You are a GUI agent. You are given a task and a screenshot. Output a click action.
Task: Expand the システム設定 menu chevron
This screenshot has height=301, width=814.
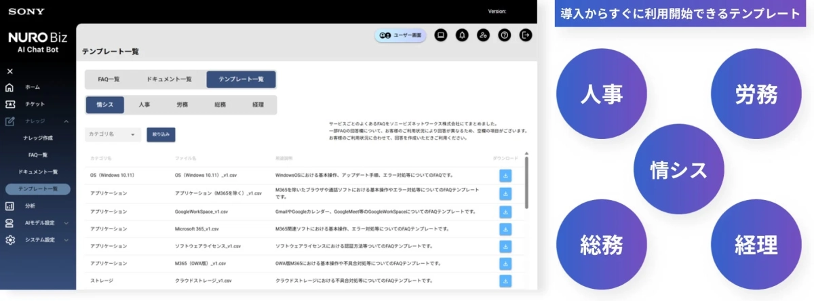pyautogui.click(x=66, y=240)
